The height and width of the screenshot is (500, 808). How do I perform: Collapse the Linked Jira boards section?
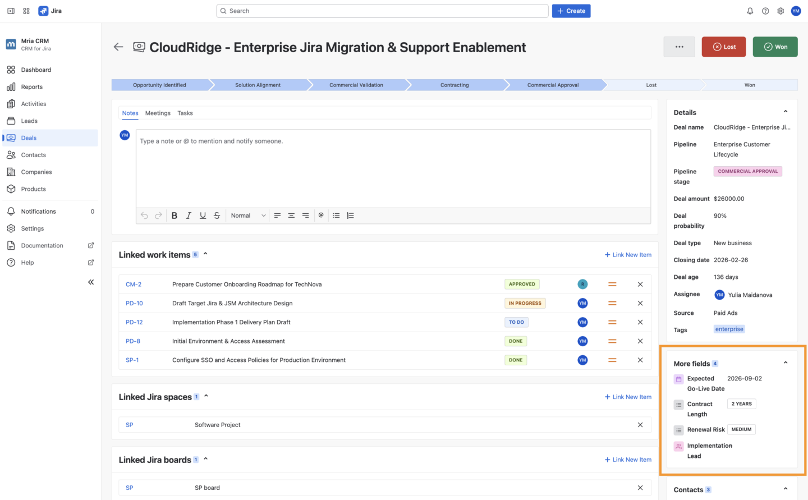pos(205,459)
